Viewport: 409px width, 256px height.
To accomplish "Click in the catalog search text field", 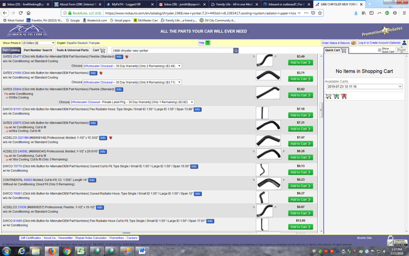I will point(172,51).
